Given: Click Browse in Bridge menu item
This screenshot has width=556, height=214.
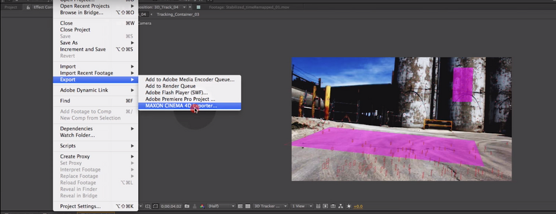Looking at the screenshot, I should (x=95, y=13).
